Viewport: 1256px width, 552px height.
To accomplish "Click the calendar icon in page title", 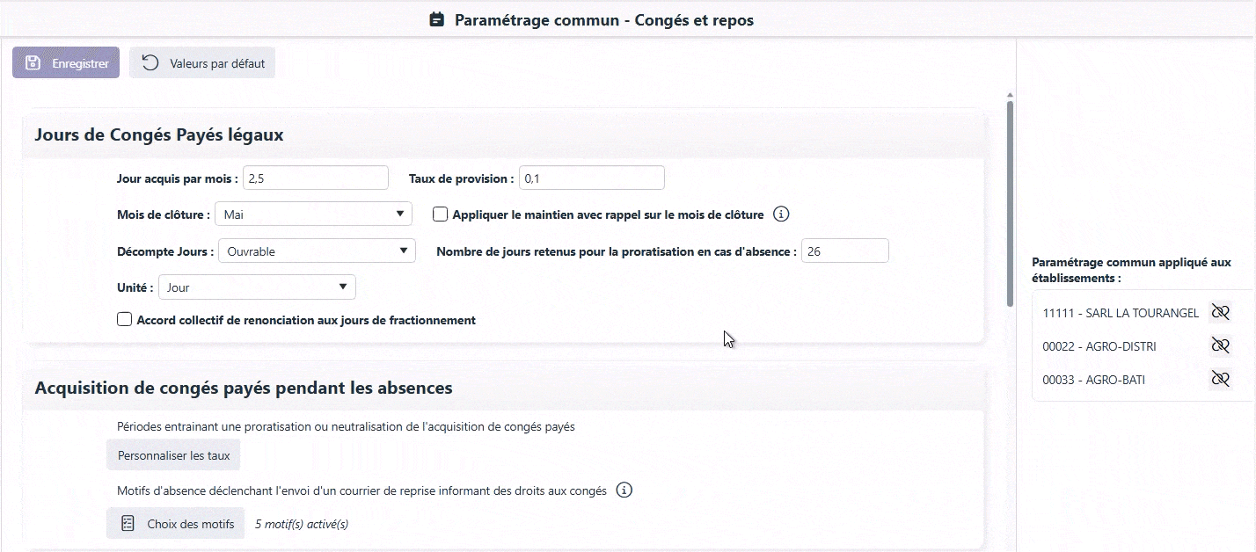I will 436,19.
